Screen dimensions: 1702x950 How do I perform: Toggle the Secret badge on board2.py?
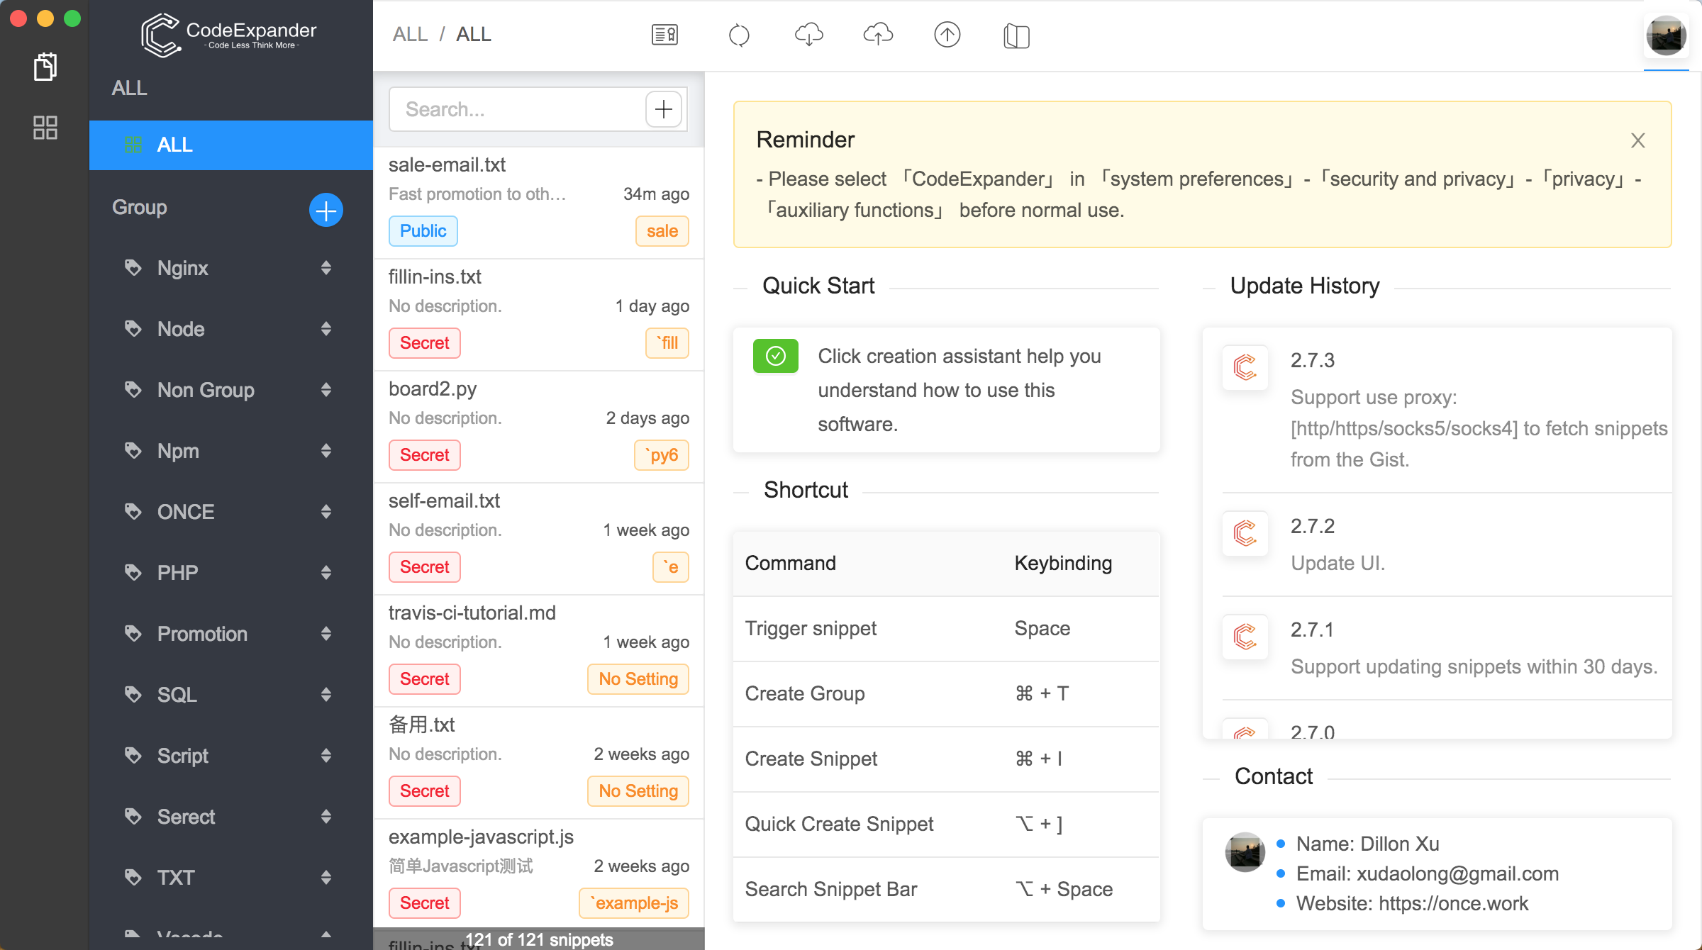point(424,454)
